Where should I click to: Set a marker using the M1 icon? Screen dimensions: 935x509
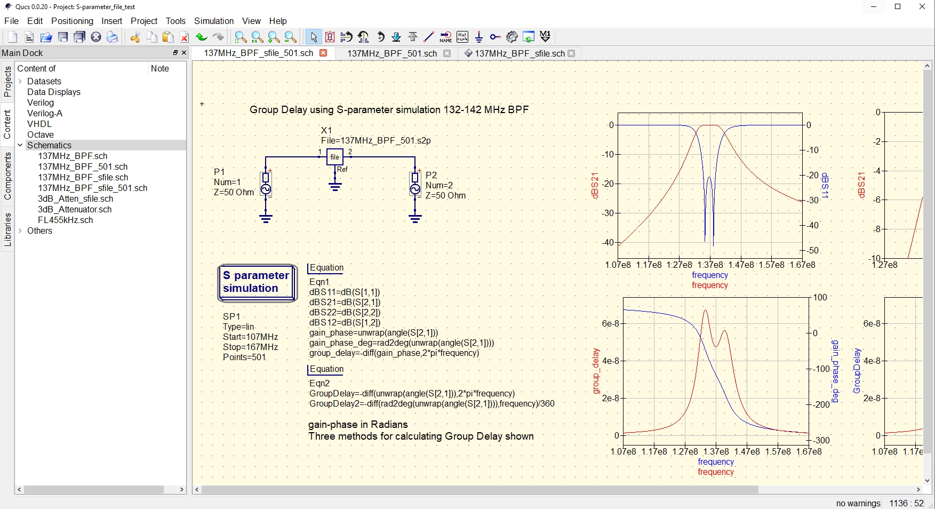(545, 37)
